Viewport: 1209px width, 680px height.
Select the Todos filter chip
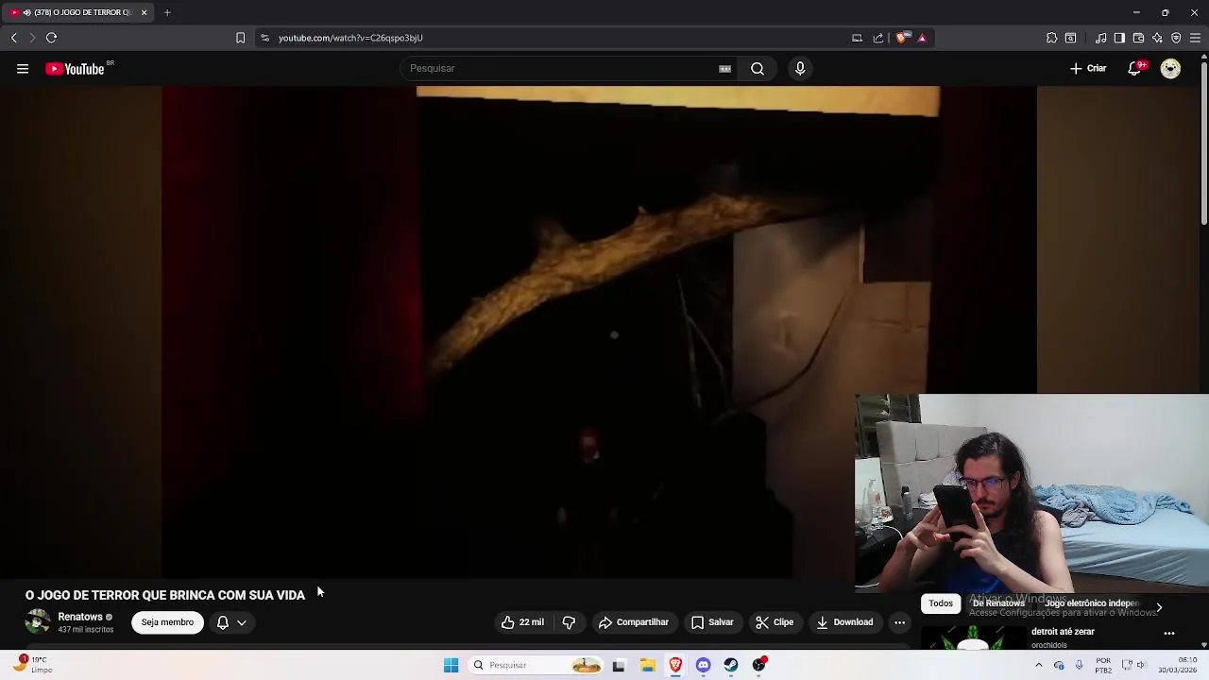941,603
